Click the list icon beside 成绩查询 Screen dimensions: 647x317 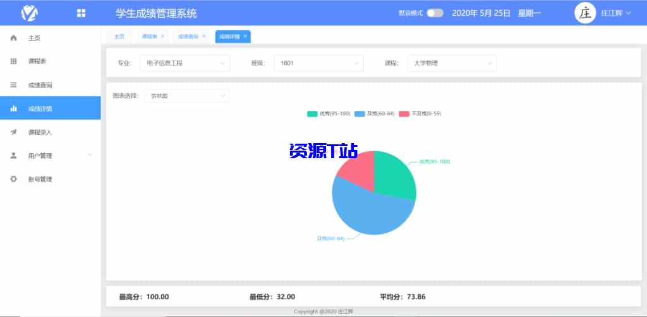click(x=14, y=85)
